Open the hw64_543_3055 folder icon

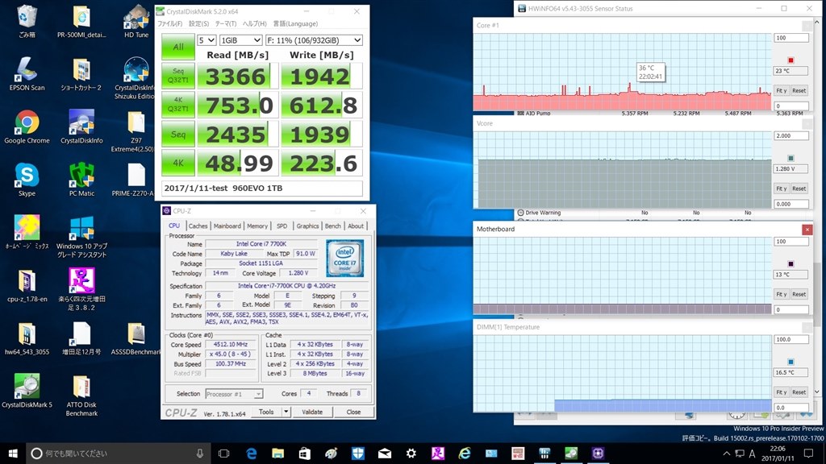tap(27, 338)
